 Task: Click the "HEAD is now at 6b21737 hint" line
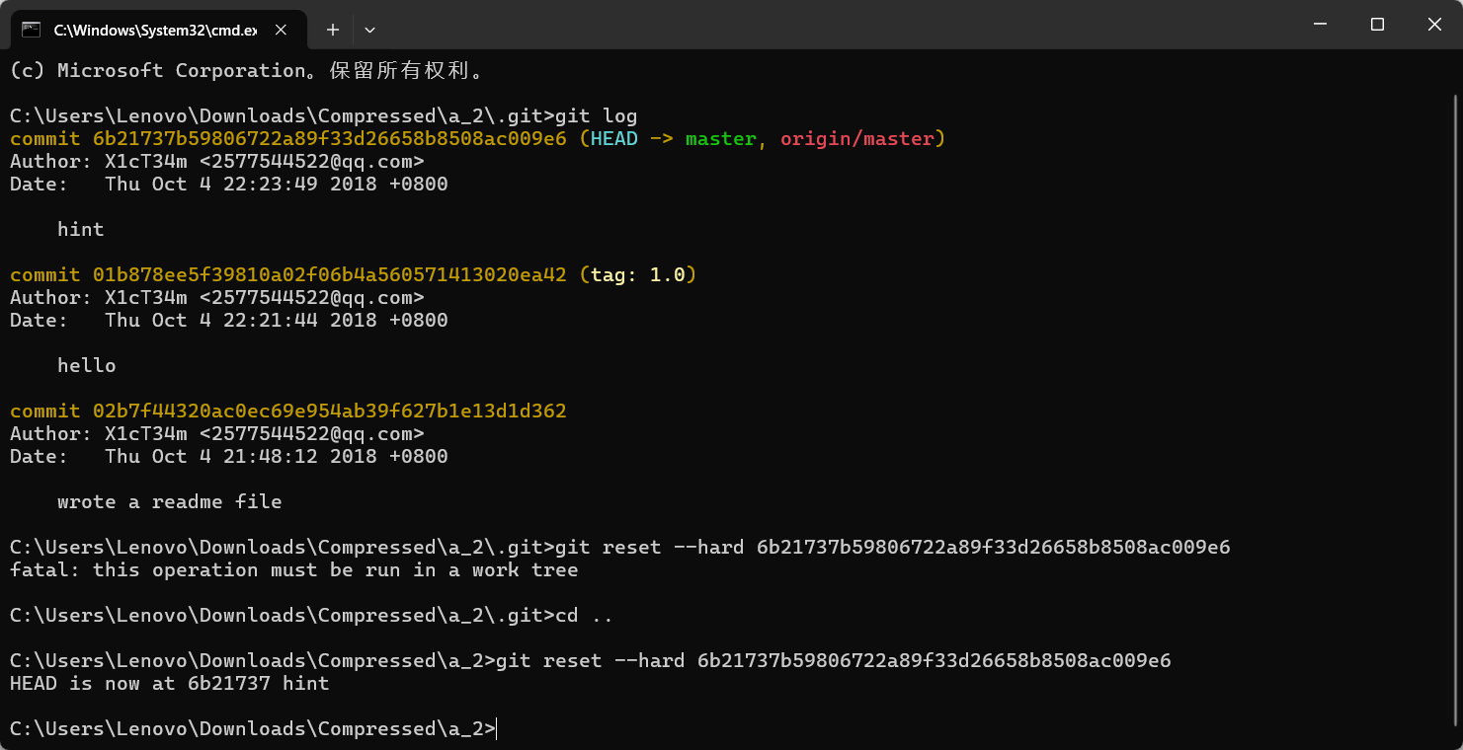(169, 684)
